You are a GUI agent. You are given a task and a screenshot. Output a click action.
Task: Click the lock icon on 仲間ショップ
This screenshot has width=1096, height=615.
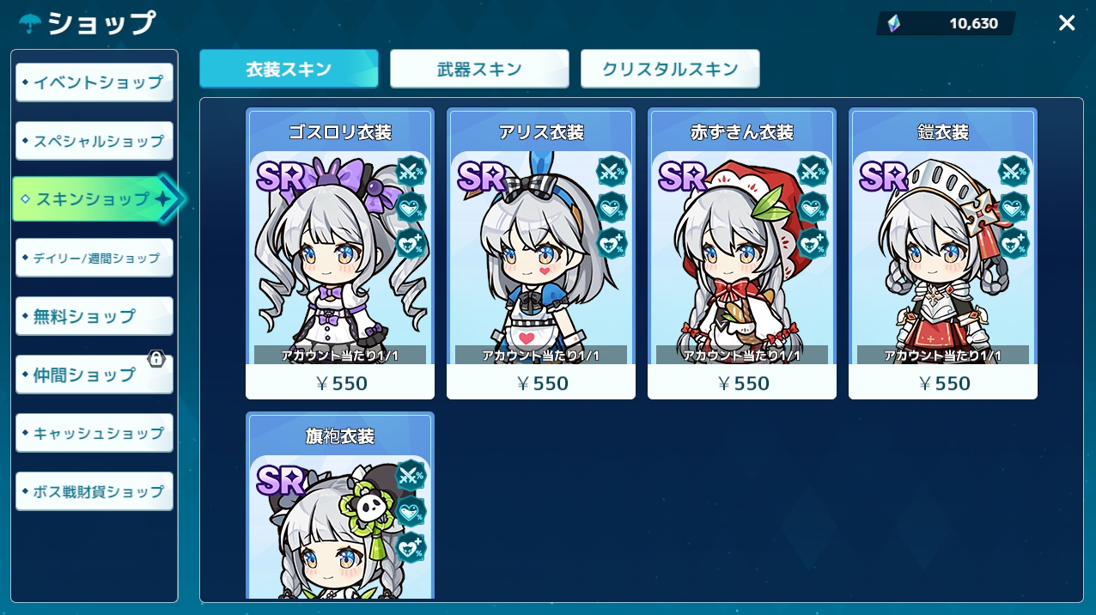pyautogui.click(x=156, y=358)
